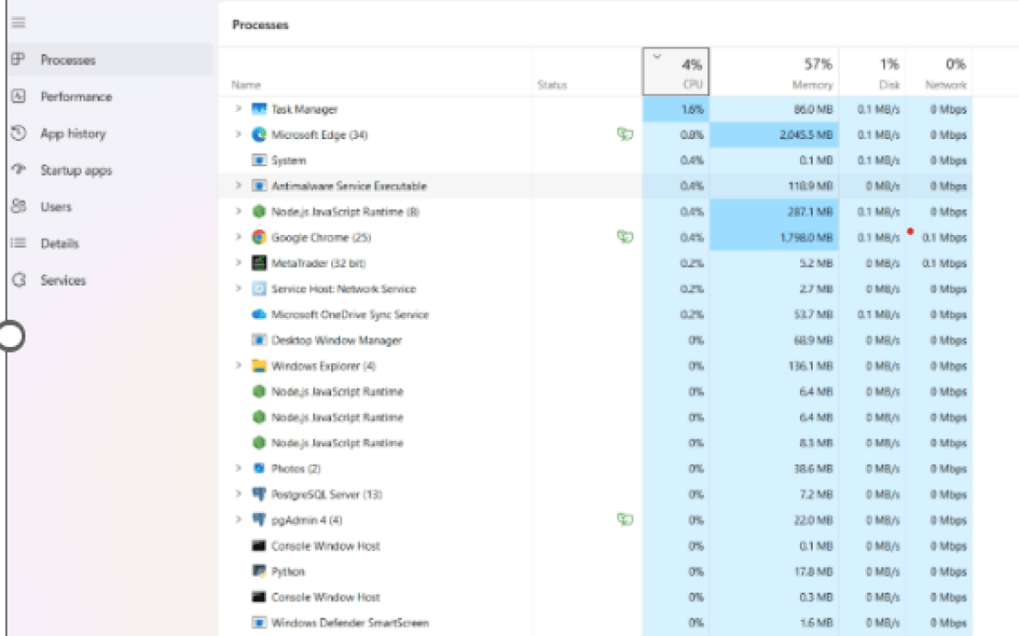The width and height of the screenshot is (1019, 636).
Task: Select the Python process name
Action: tap(288, 572)
